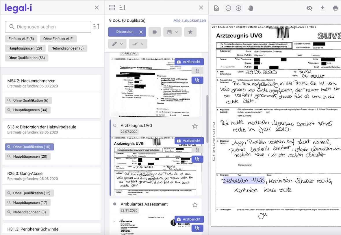Viewport: 341px width, 235px height.
Task: Click Arztbericht tag on Physiotherapie document
Action: point(189,62)
